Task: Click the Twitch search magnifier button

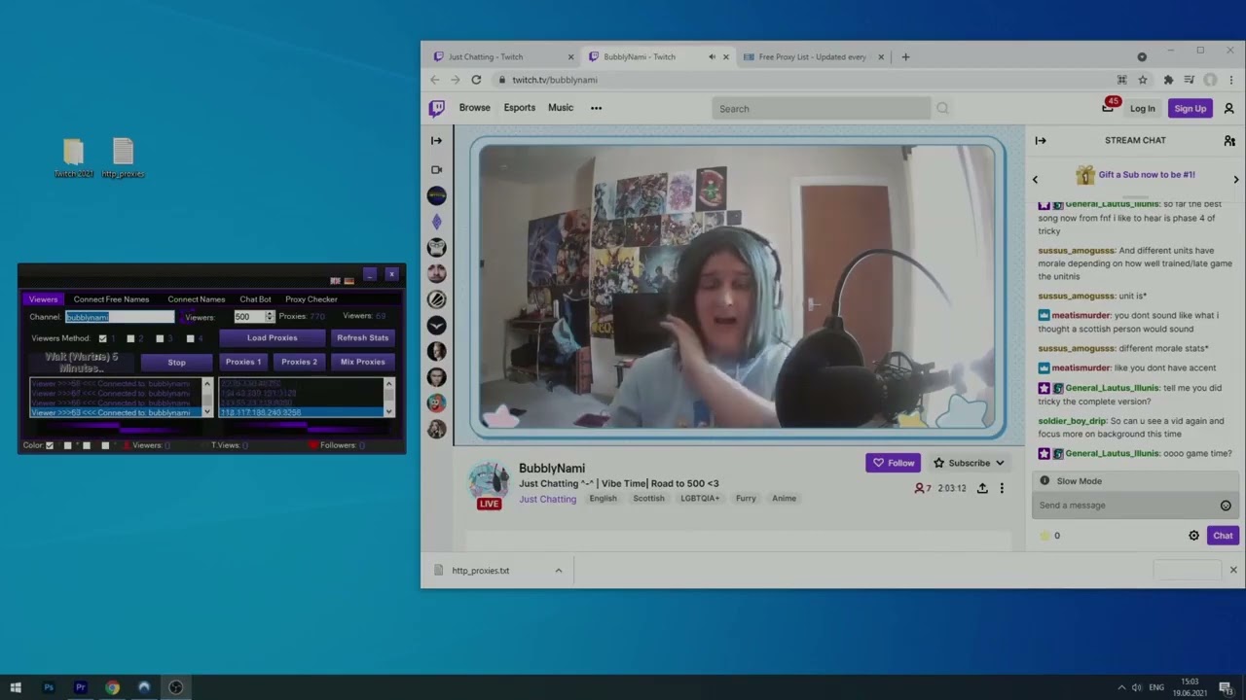Action: click(x=942, y=108)
